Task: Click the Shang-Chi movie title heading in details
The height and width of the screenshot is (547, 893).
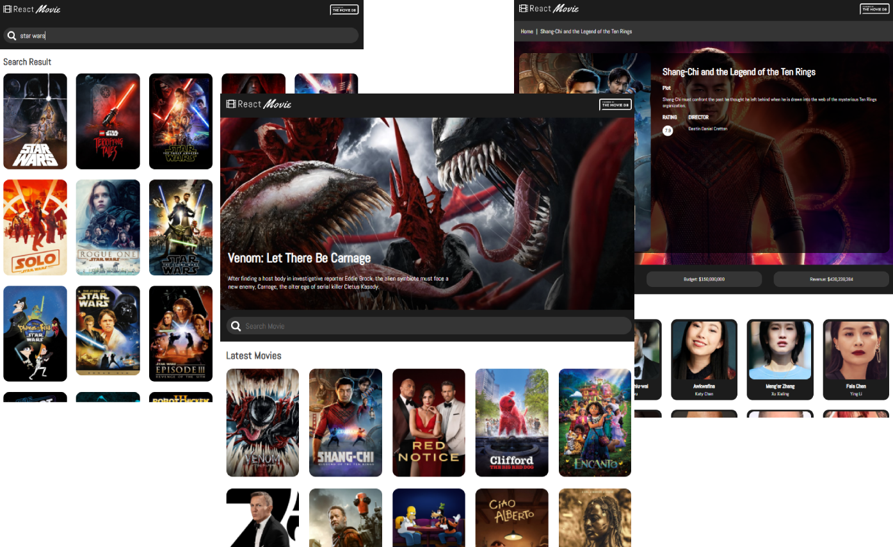Action: tap(739, 72)
